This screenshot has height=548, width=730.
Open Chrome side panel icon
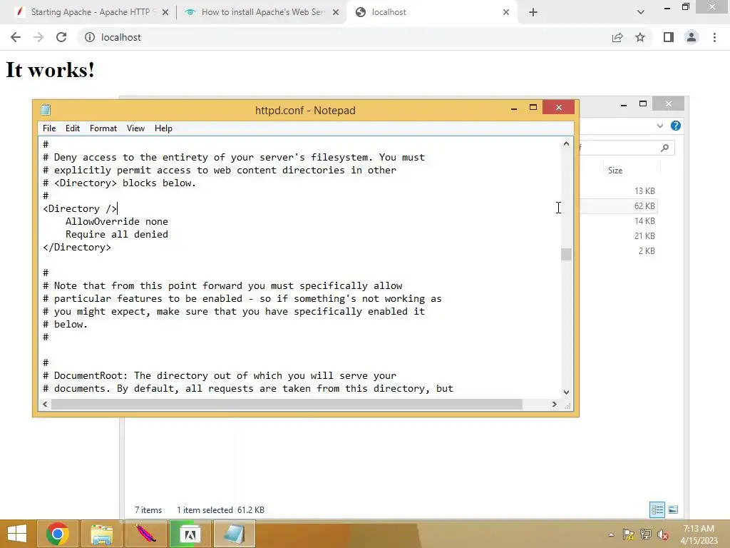point(669,37)
